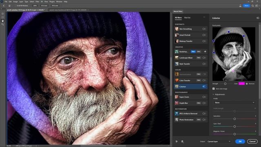This screenshot has width=261, height=147.
Task: Open the Output dropdown showing Current layer
Action: point(219,142)
